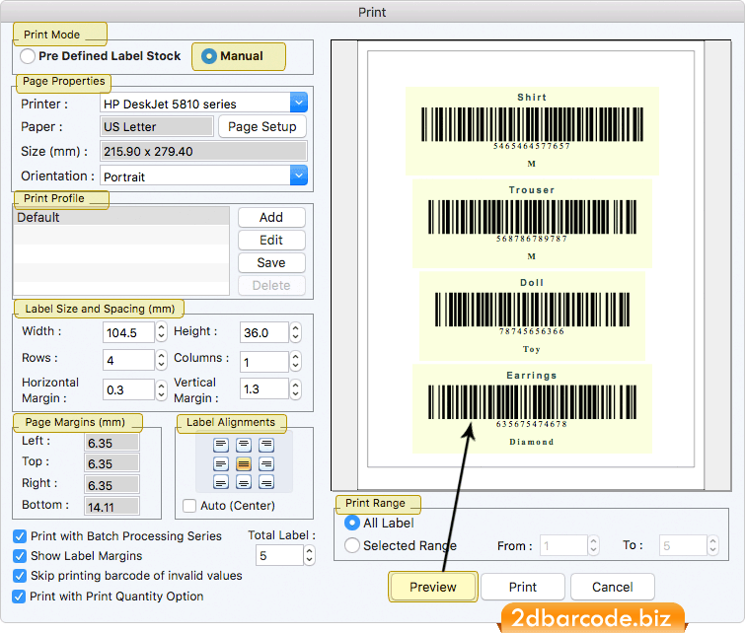Screen dimensions: 745x633
Task: Click the From range input field
Action: [563, 545]
